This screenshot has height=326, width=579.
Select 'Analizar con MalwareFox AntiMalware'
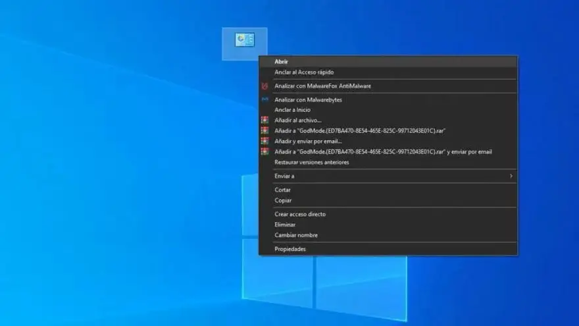pos(388,86)
